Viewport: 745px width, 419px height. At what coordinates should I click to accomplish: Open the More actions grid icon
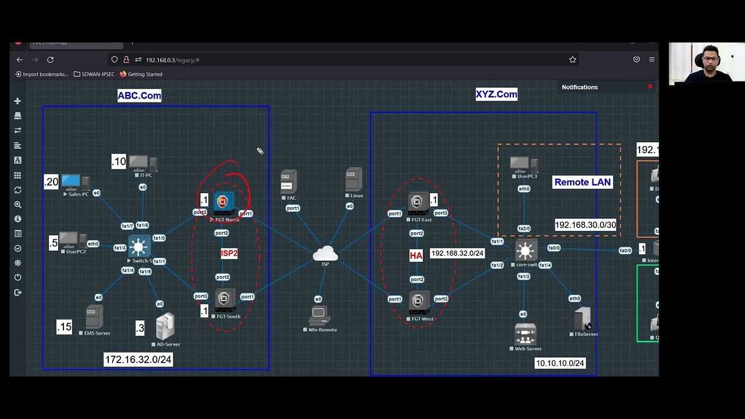tap(17, 175)
